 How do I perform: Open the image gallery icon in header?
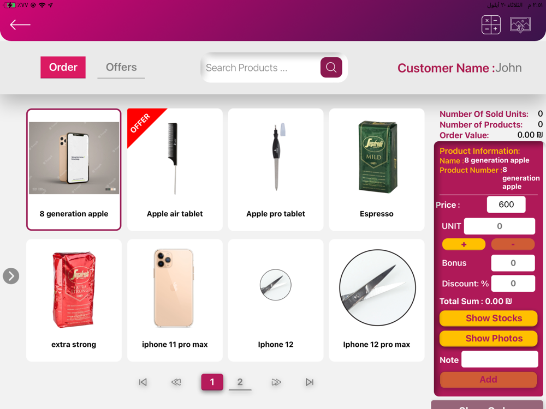[520, 25]
